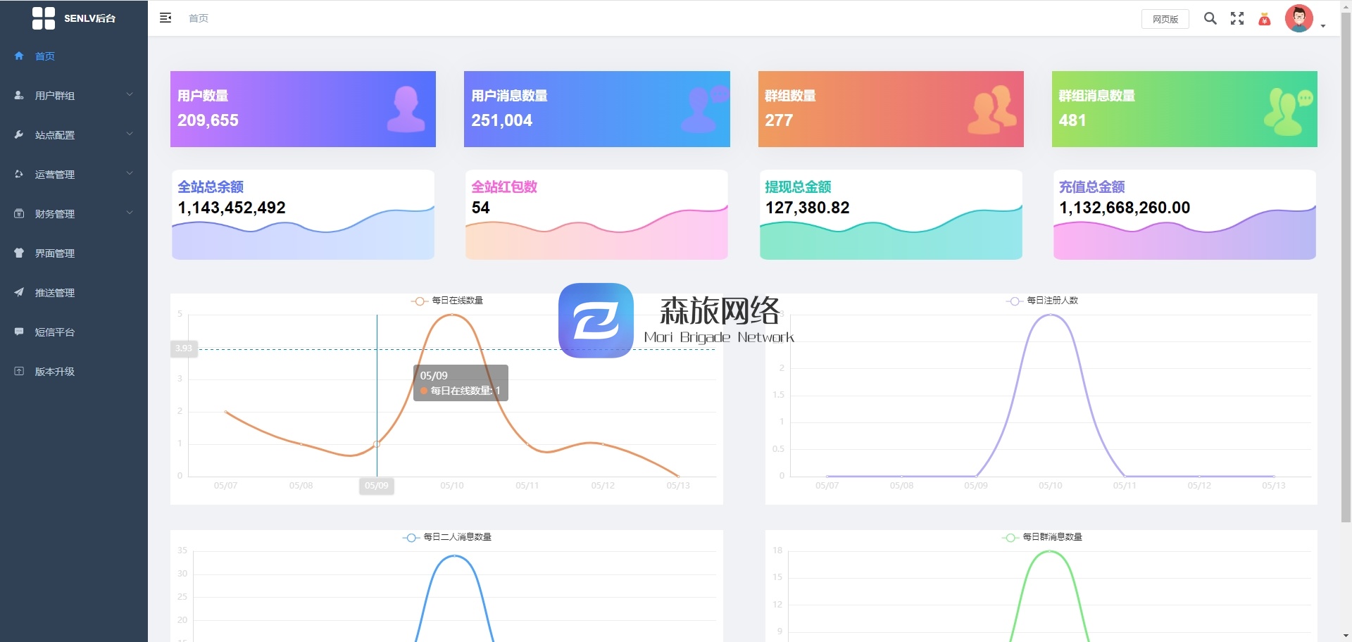This screenshot has width=1352, height=642.
Task: Click the 用户数量 person icon
Action: [x=406, y=109]
